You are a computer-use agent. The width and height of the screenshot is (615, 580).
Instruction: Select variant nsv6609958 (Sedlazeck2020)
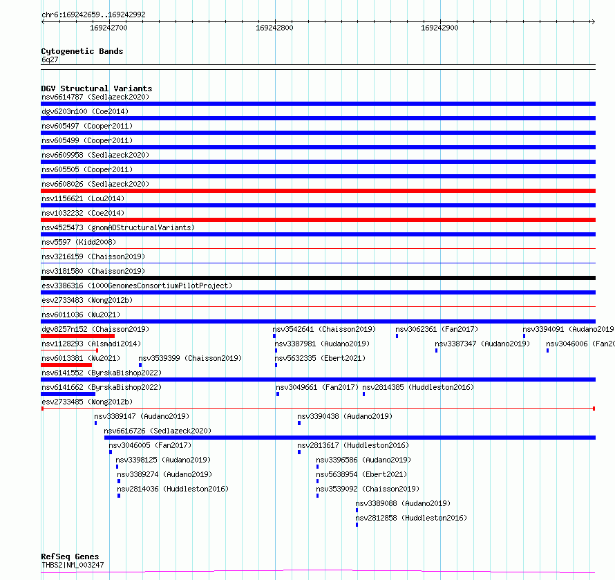95,155
